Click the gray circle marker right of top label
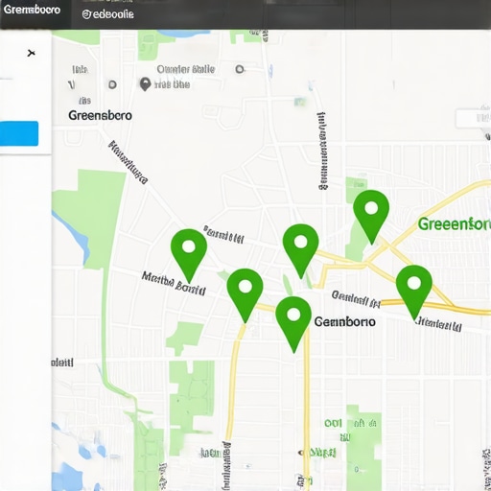 (x=240, y=69)
